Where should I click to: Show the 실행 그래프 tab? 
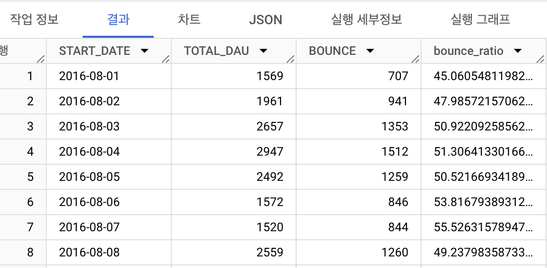(x=480, y=20)
